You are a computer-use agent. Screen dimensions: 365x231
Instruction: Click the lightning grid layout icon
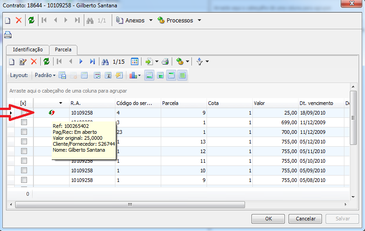click(x=119, y=75)
